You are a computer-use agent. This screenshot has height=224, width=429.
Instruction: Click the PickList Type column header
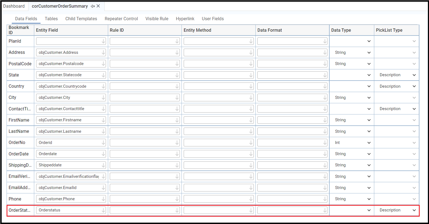pos(397,30)
